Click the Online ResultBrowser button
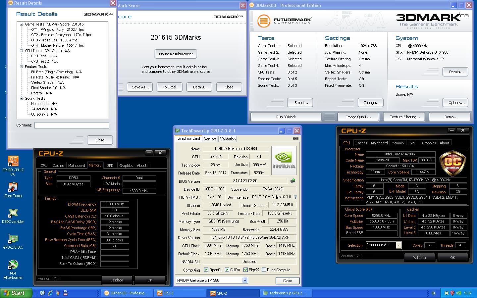This screenshot has width=477, height=298. (x=176, y=54)
